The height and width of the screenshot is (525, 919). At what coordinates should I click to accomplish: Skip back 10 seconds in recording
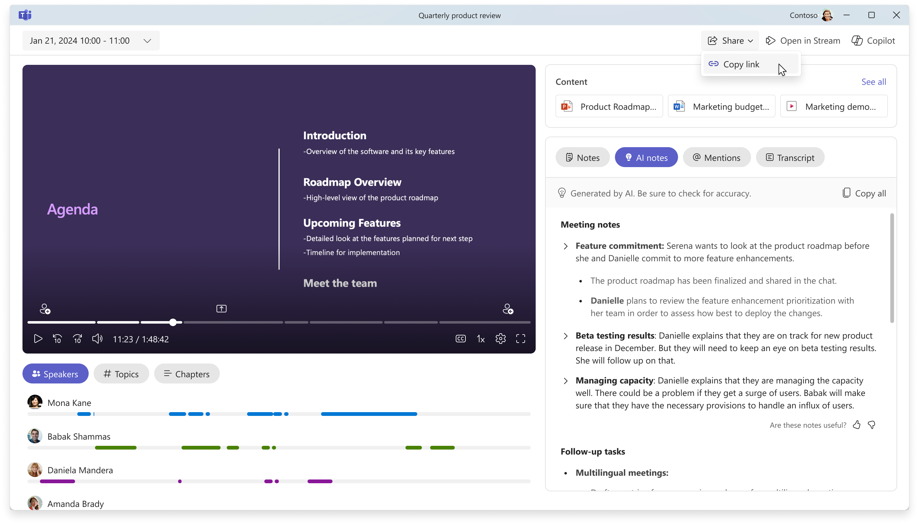pyautogui.click(x=57, y=339)
